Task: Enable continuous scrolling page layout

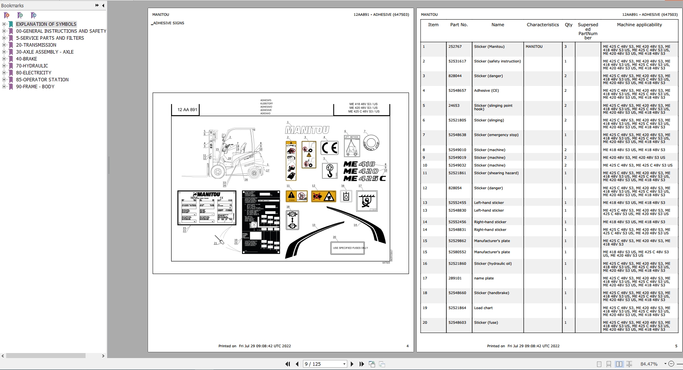Action: pos(609,364)
